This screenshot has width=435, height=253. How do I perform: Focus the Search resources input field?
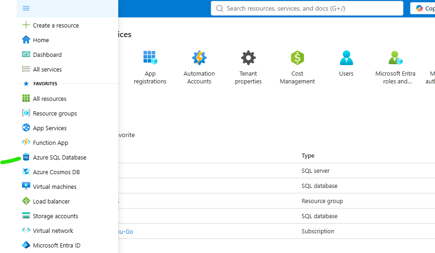click(x=307, y=9)
